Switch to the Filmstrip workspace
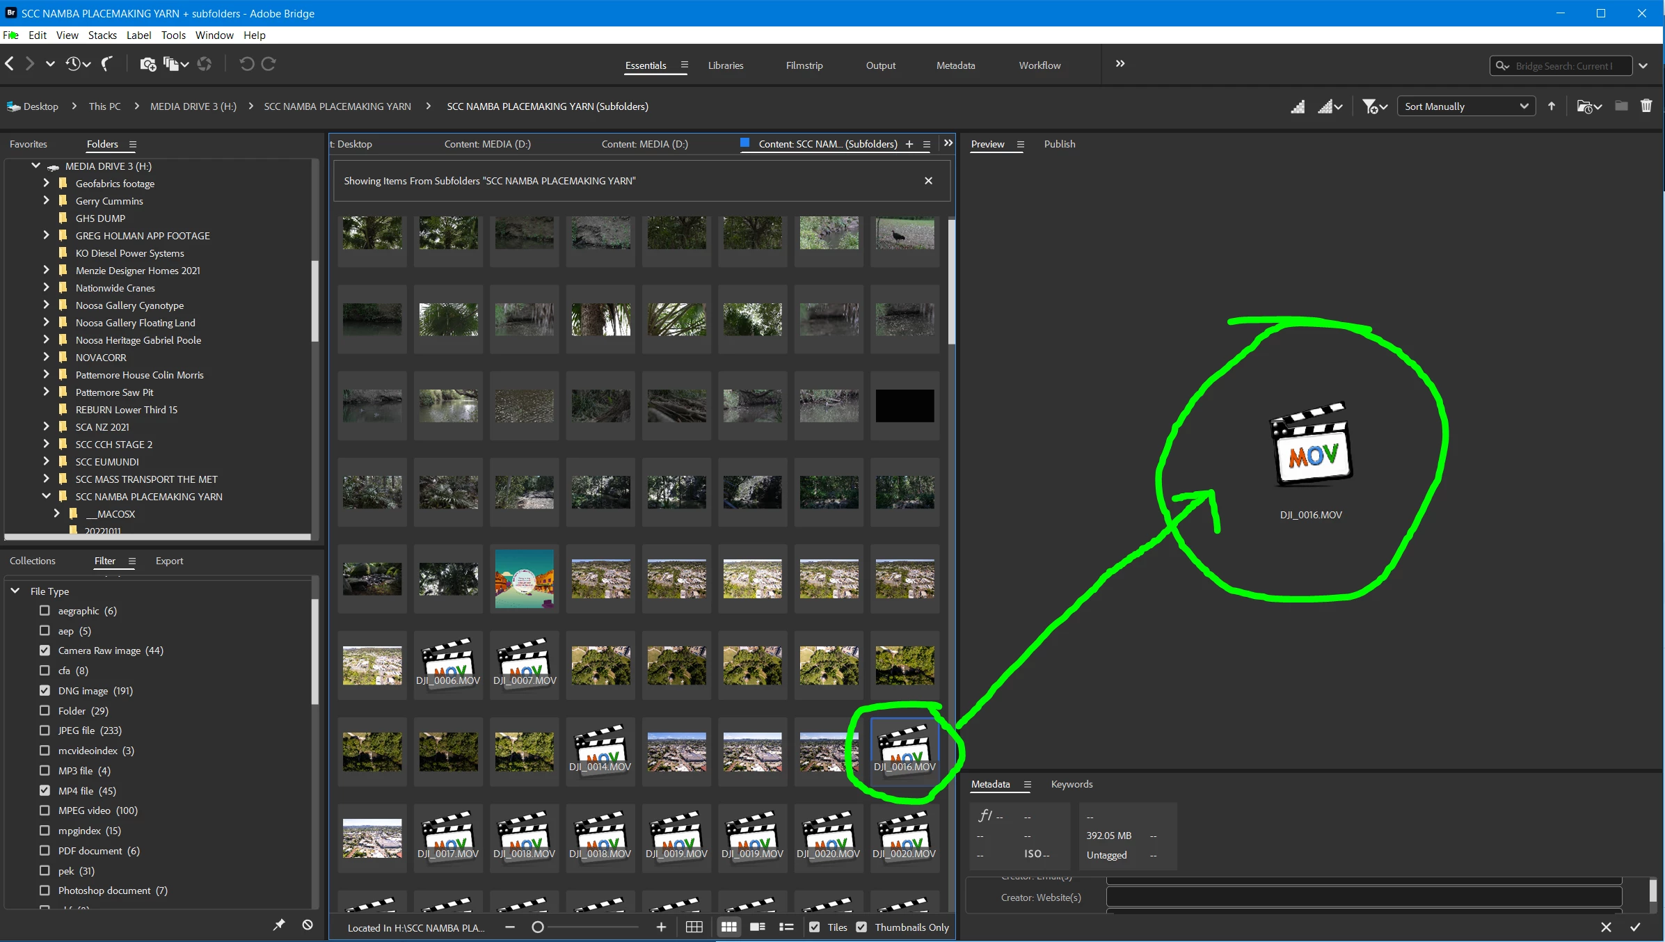1665x942 pixels. (804, 65)
